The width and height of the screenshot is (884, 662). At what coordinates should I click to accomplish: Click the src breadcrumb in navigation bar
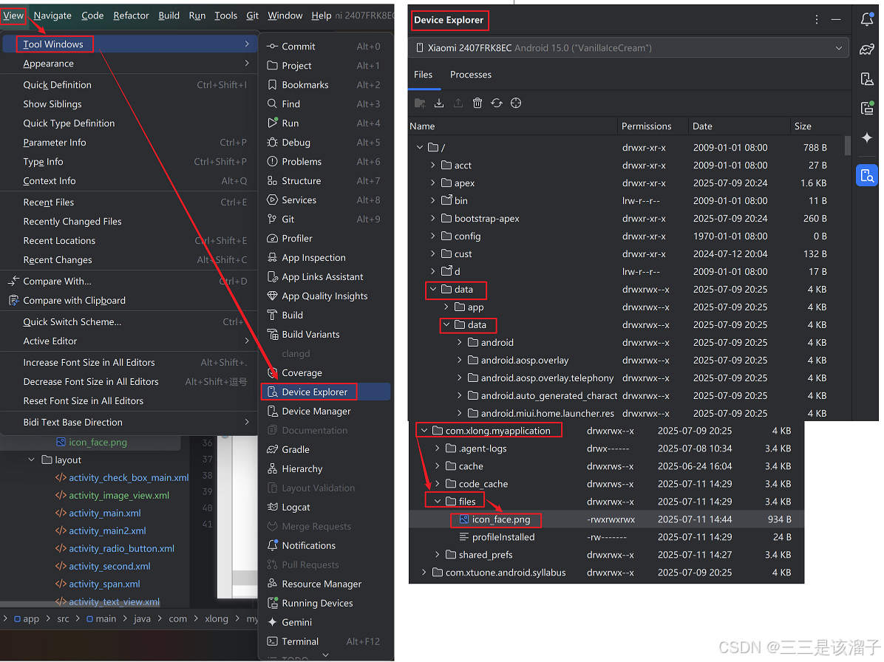[63, 618]
